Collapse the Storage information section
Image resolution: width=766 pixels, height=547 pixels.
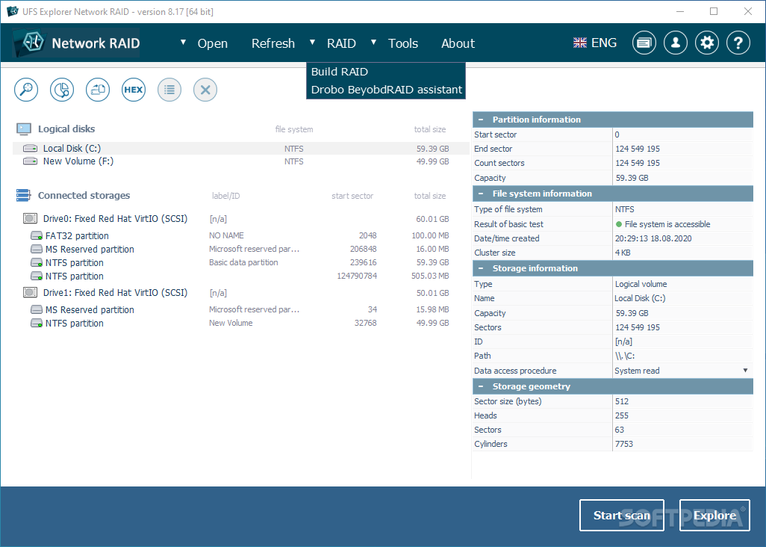click(482, 268)
